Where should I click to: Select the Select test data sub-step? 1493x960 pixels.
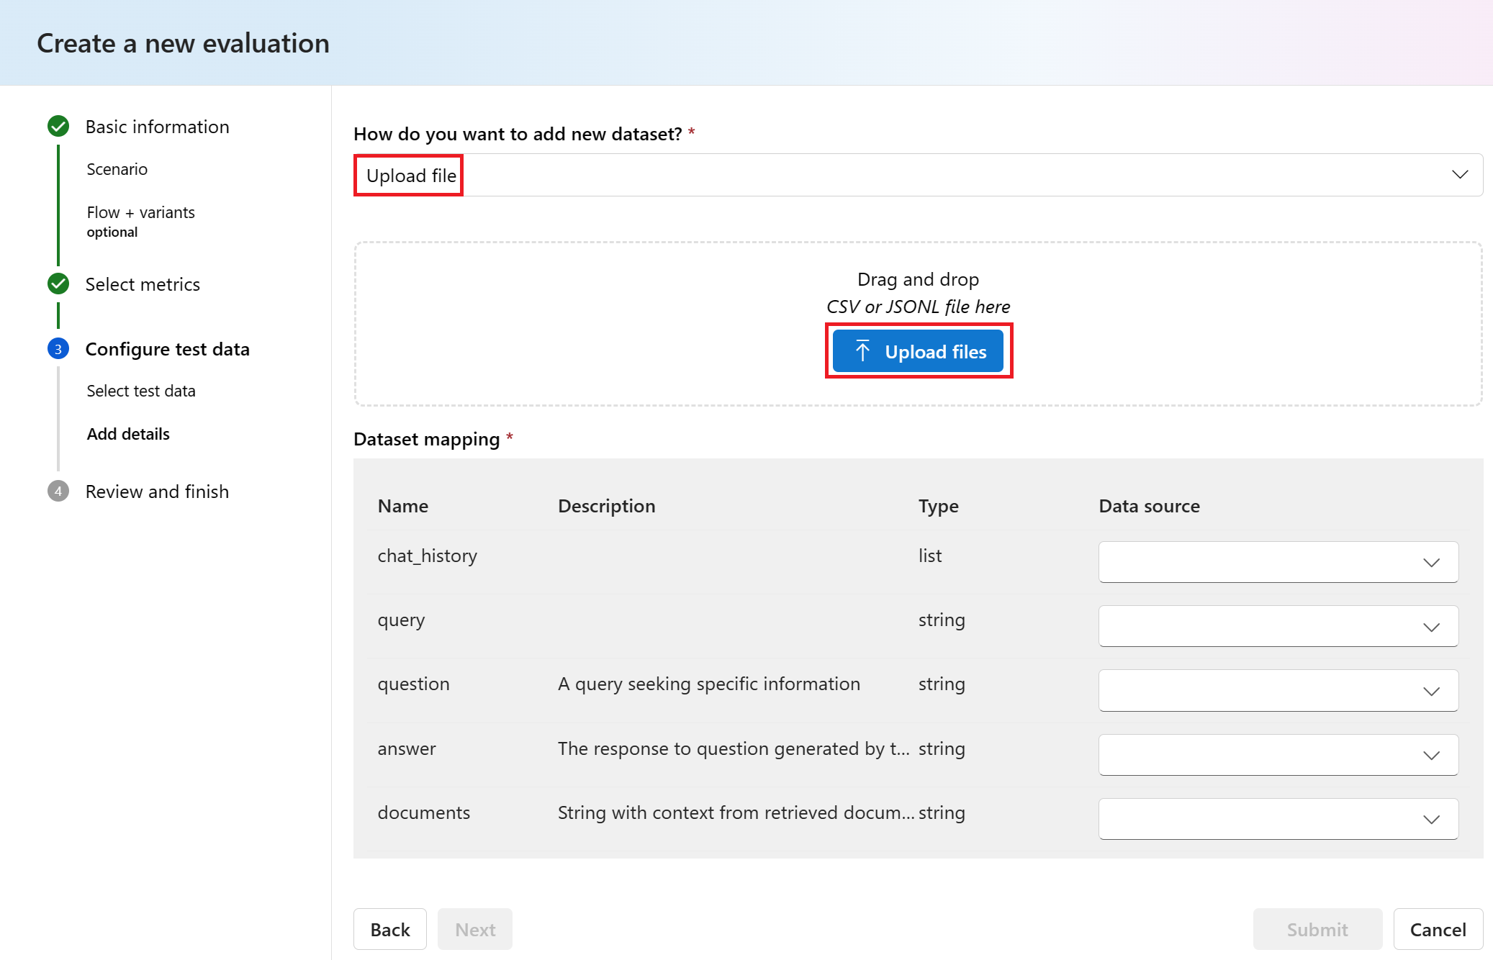click(141, 391)
